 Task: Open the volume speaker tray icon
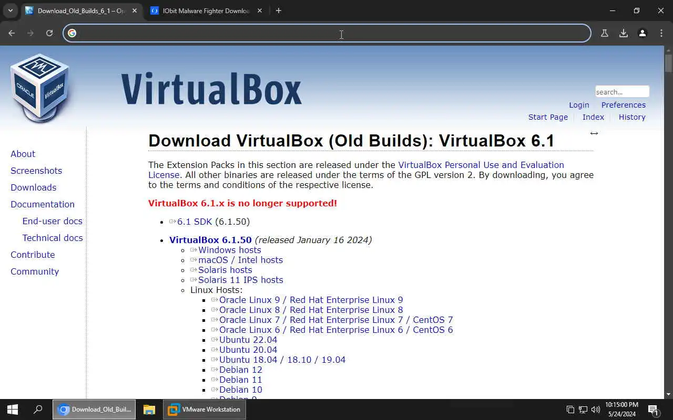(x=596, y=409)
